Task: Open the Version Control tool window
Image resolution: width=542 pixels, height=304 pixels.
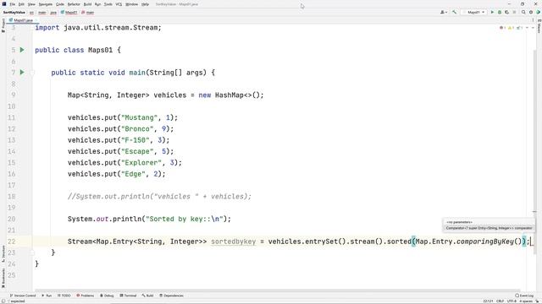Action: click(x=23, y=296)
